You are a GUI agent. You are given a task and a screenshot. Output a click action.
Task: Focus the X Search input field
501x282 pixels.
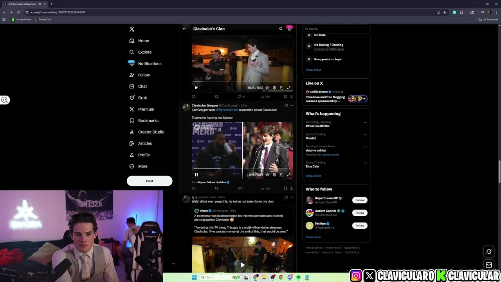(336, 29)
